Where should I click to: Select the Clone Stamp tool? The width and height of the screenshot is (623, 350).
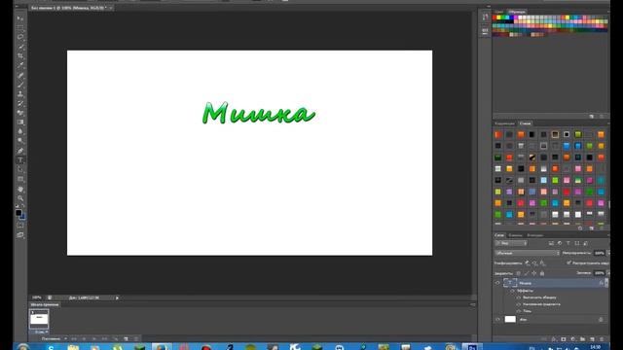[20, 94]
